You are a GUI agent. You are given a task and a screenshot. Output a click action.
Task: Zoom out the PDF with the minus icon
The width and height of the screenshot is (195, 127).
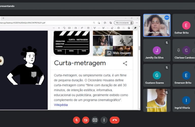[54, 28]
